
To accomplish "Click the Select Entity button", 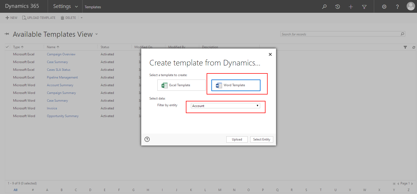I will (261, 139).
